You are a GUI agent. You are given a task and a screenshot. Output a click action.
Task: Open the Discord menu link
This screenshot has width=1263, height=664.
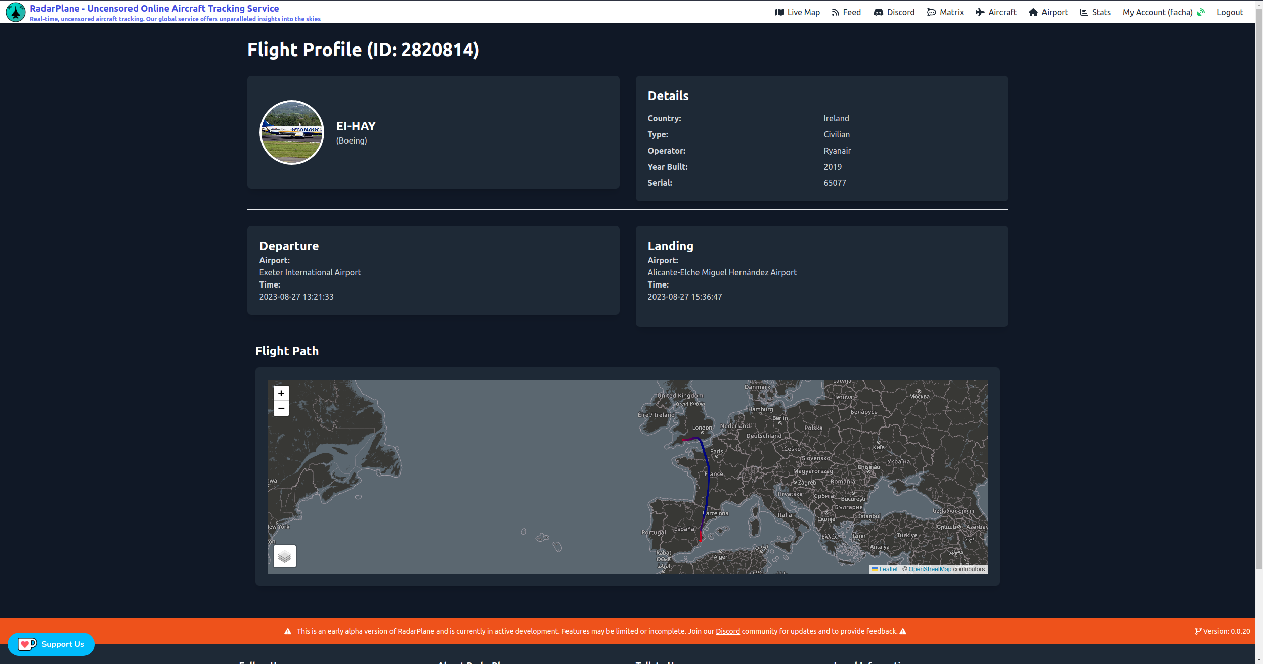[894, 12]
